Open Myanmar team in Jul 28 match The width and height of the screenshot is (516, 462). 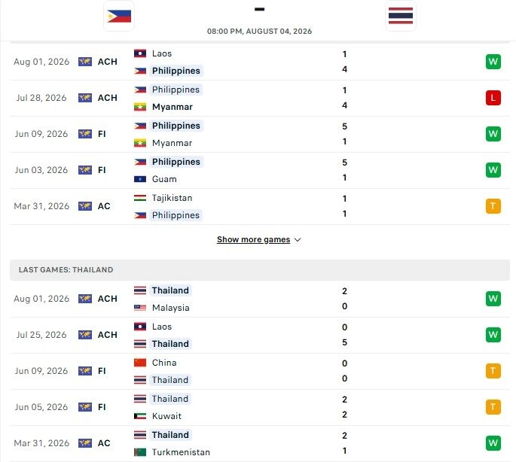[x=172, y=107]
